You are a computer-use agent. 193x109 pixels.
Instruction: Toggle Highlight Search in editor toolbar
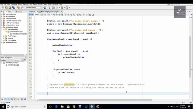(62, 15)
